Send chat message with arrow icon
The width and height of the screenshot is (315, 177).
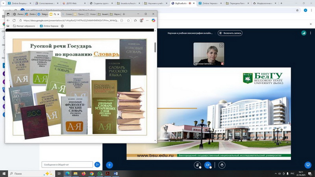point(97,165)
